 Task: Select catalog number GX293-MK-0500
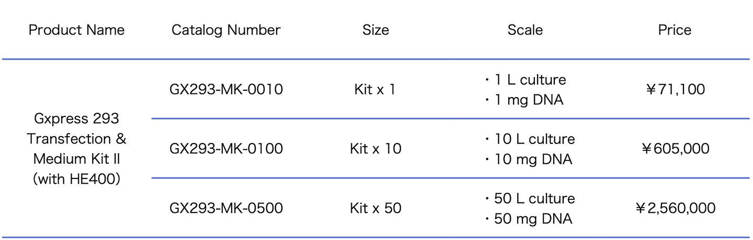click(x=226, y=208)
